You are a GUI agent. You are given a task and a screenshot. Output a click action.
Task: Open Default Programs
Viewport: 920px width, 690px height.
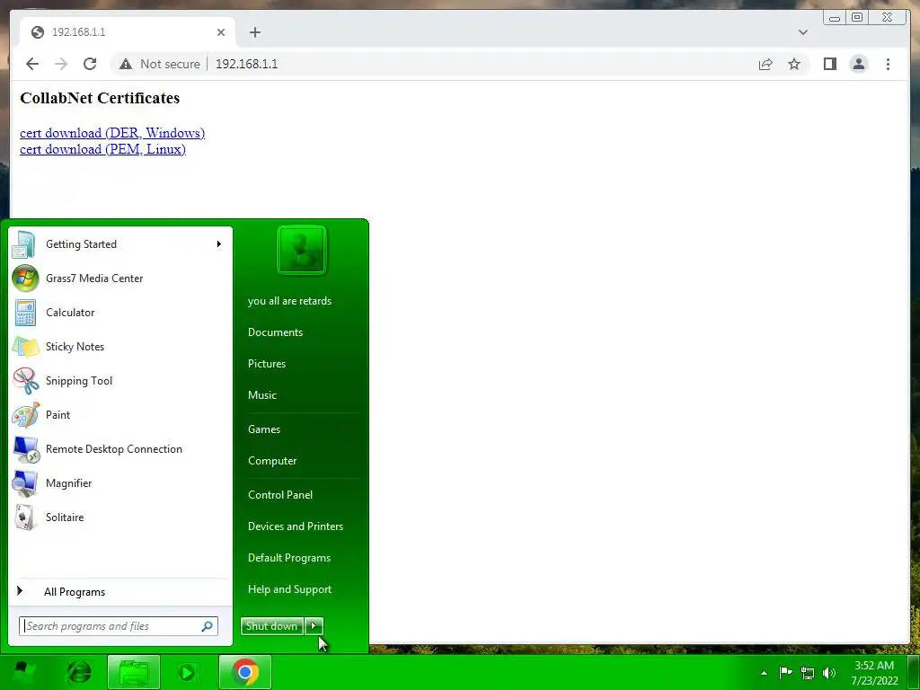(289, 557)
